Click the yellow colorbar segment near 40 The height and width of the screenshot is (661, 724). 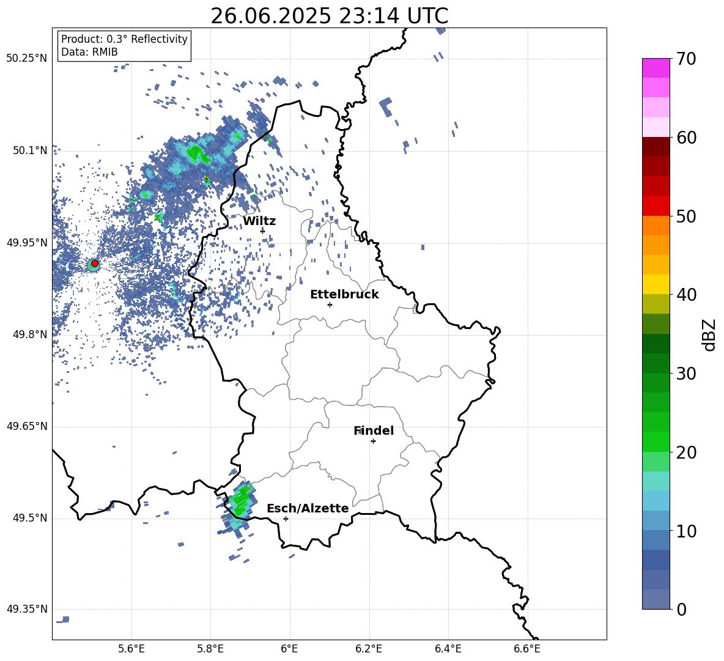click(x=656, y=284)
